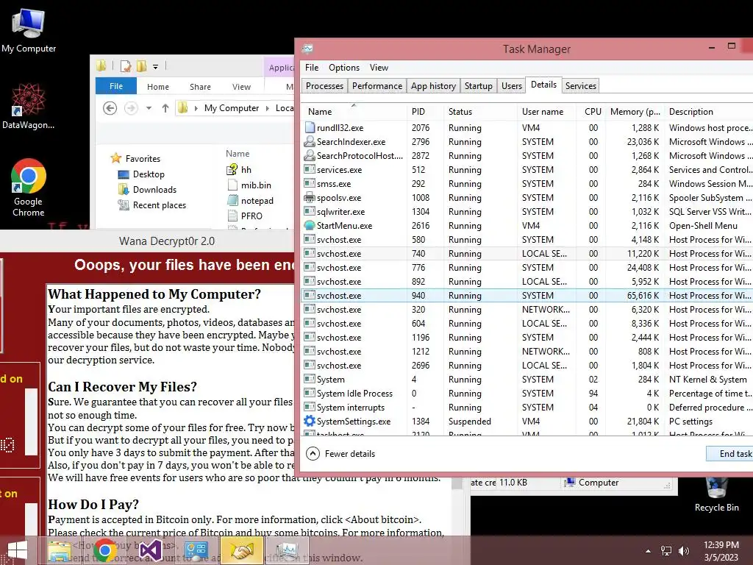Select rundll32.exe process row
753x565 pixels.
pos(527,128)
